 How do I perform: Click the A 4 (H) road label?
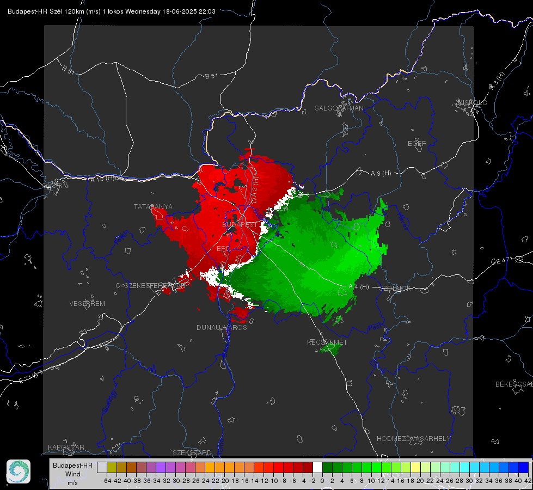359,287
